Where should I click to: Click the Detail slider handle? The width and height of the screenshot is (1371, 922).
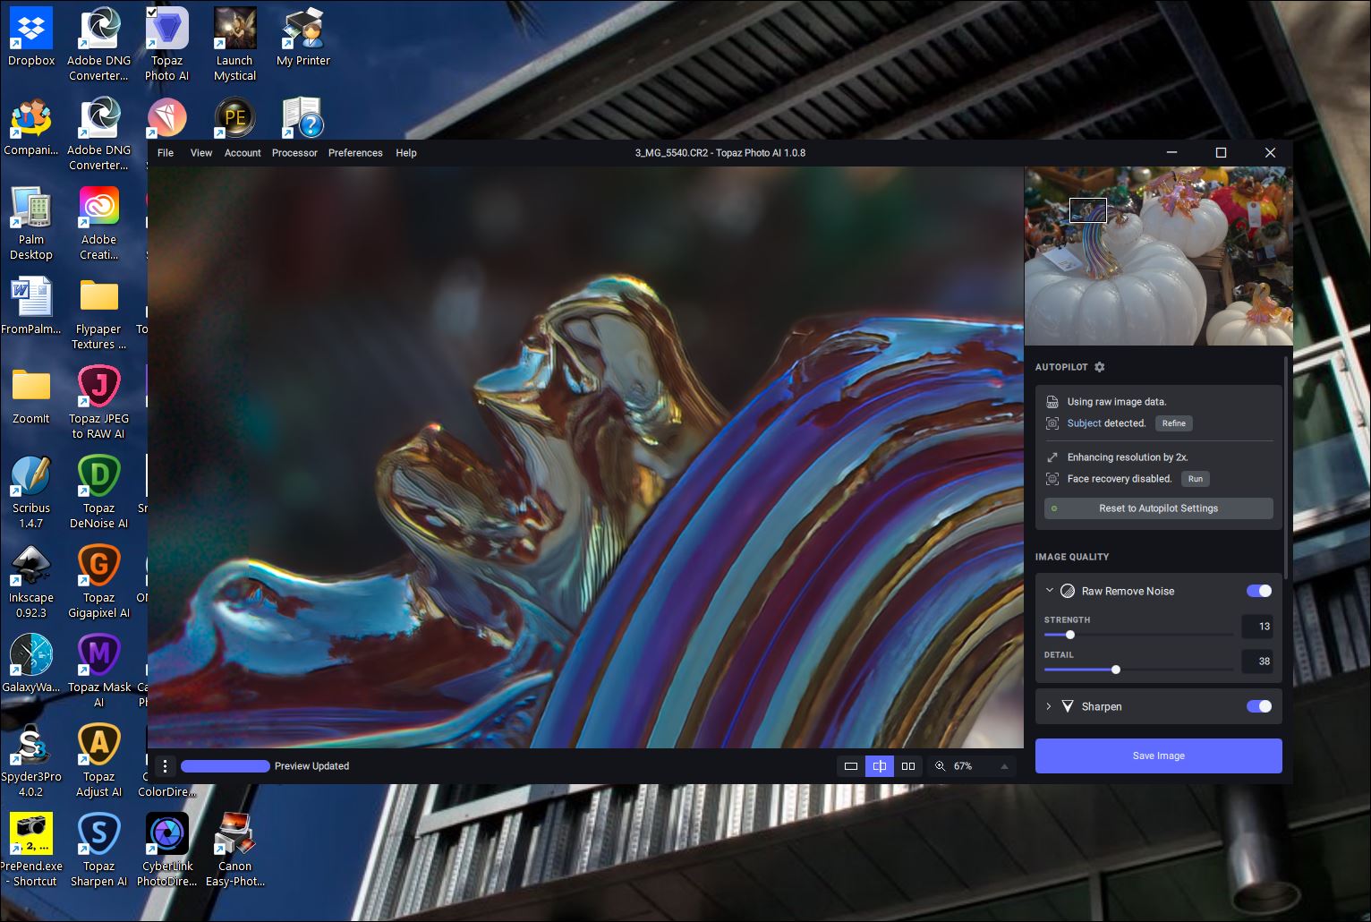click(1116, 670)
